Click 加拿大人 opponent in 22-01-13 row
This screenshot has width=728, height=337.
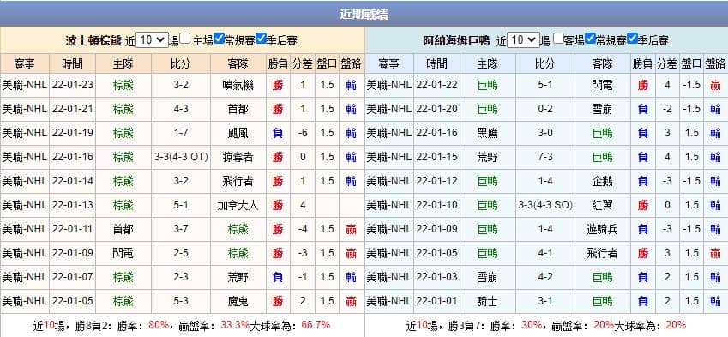(x=238, y=205)
